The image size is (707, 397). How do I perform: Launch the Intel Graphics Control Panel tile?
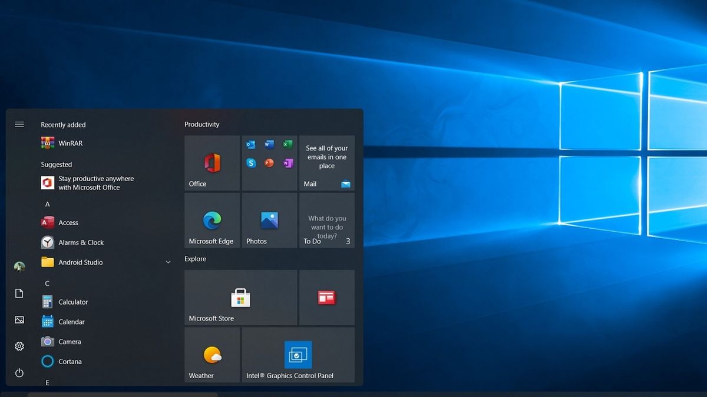click(x=298, y=355)
